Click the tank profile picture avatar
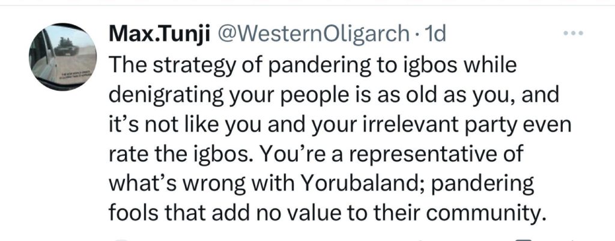This screenshot has width=615, height=241. tap(59, 58)
